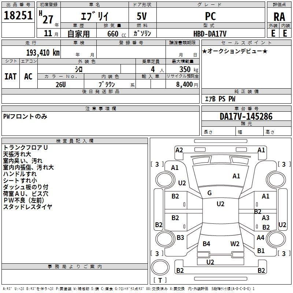Select the B3 damage marker
Viewport: 293px width, 293px height.
click(x=180, y=238)
